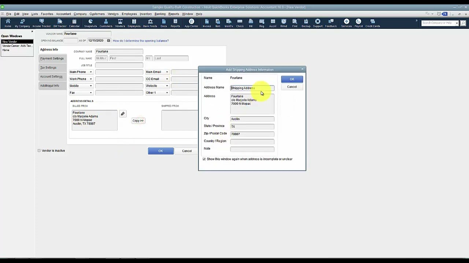Open the Accnt toolbar icon
The image size is (469, 263).
[x=273, y=23]
